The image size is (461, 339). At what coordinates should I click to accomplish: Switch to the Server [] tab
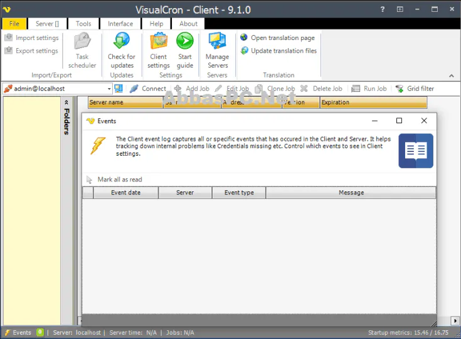(47, 24)
